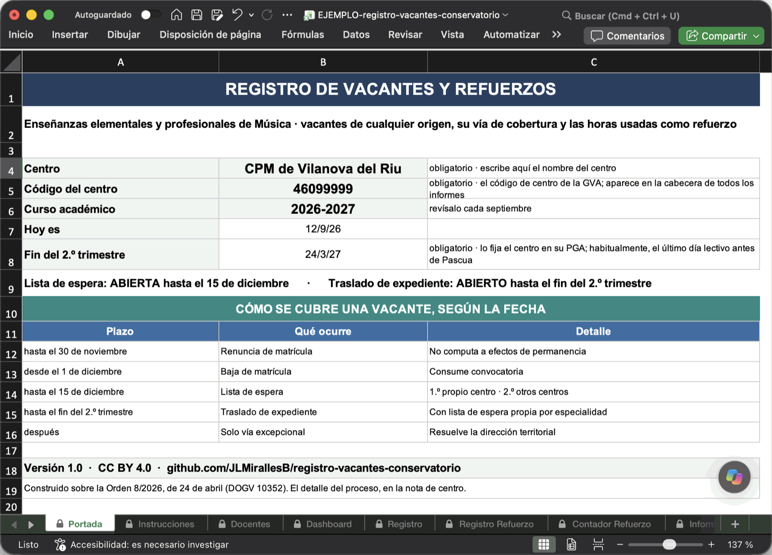This screenshot has width=772, height=555.
Task: Switch to Page Break preview
Action: 598,545
